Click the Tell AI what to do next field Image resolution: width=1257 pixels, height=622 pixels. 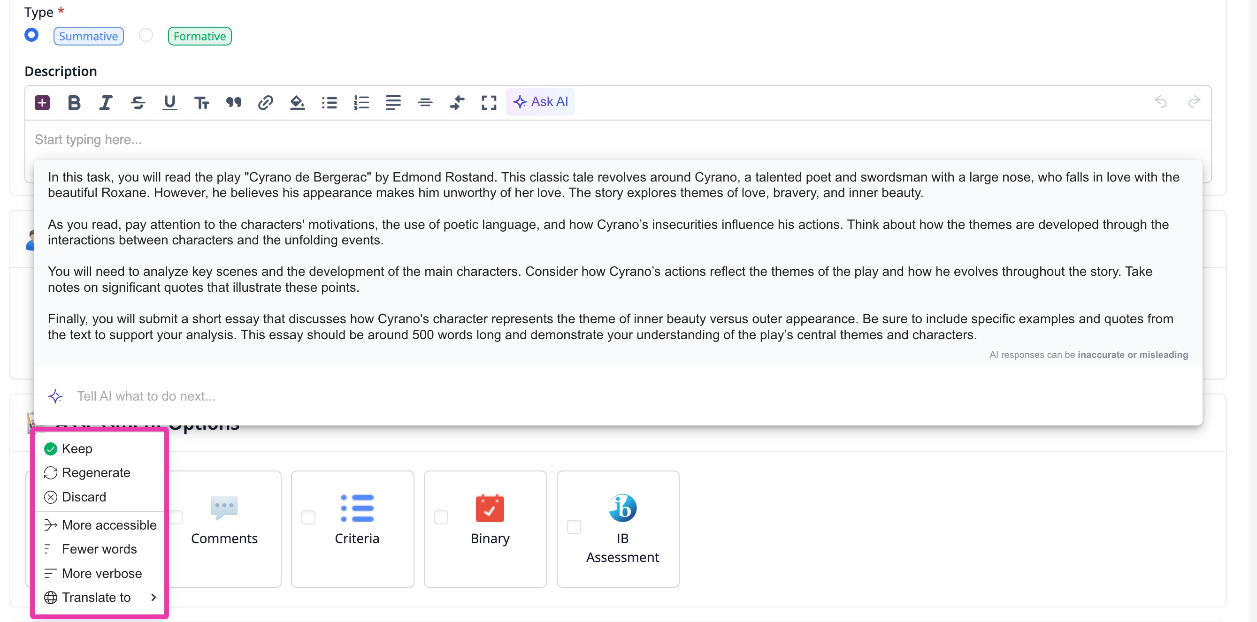click(146, 396)
